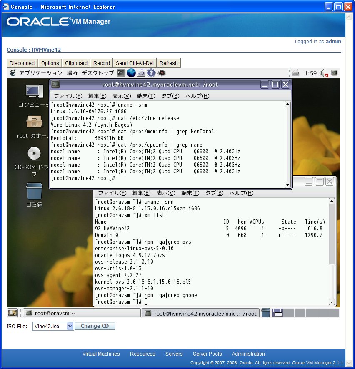Open the ISO File dropdown showing Vine42.iso

(x=53, y=326)
